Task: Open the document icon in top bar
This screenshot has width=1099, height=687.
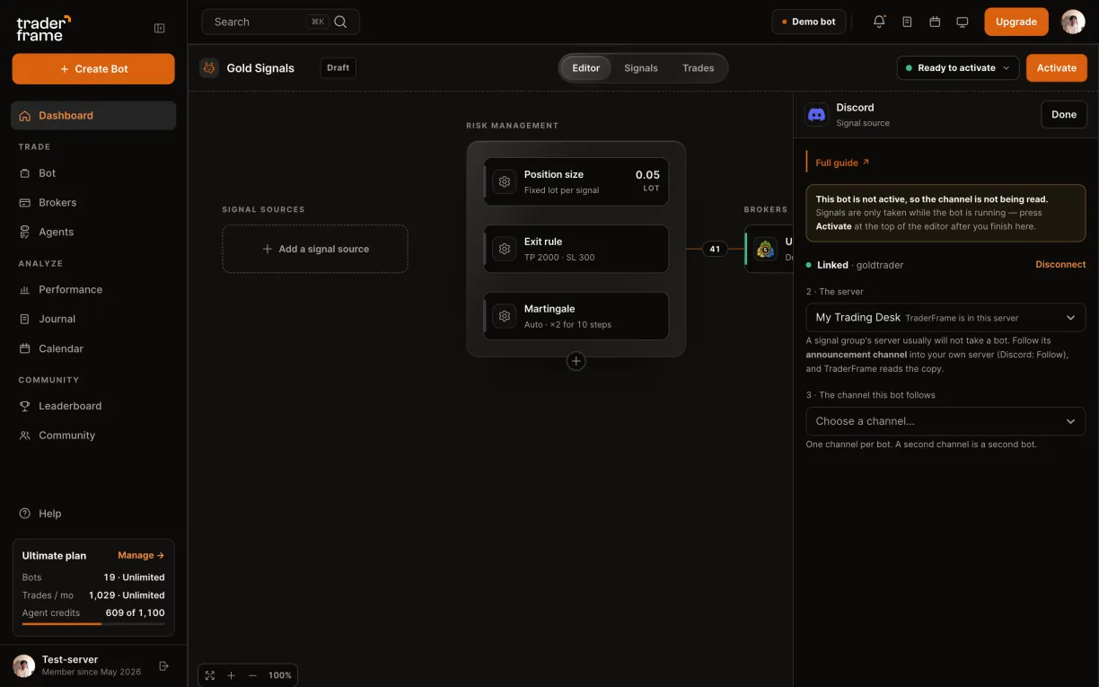Action: (907, 22)
